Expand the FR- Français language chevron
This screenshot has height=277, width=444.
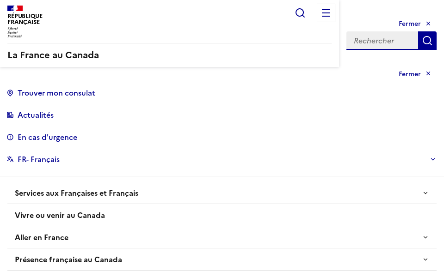pyautogui.click(x=433, y=159)
